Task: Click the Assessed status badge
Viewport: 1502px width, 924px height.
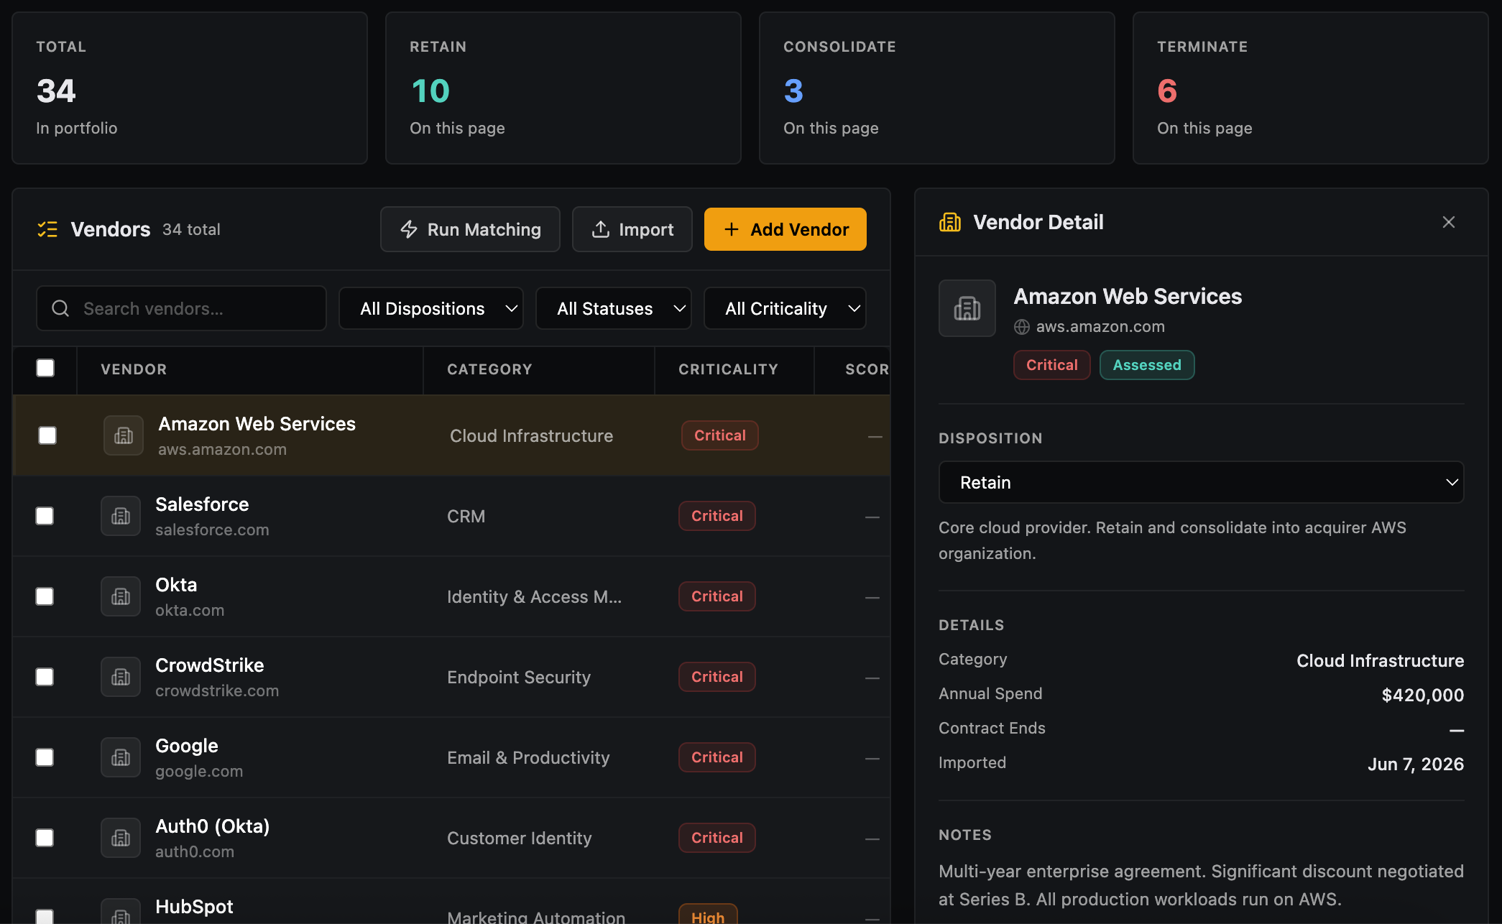Action: [1147, 365]
